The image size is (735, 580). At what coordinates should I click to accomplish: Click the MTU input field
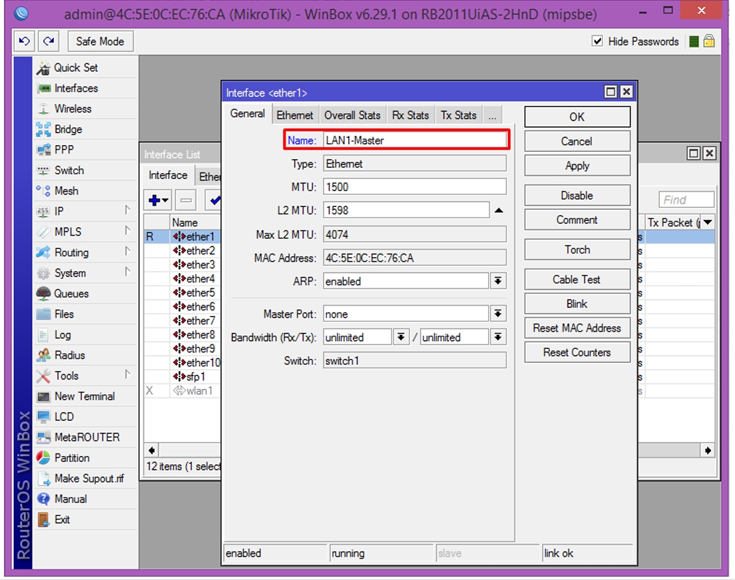(414, 187)
